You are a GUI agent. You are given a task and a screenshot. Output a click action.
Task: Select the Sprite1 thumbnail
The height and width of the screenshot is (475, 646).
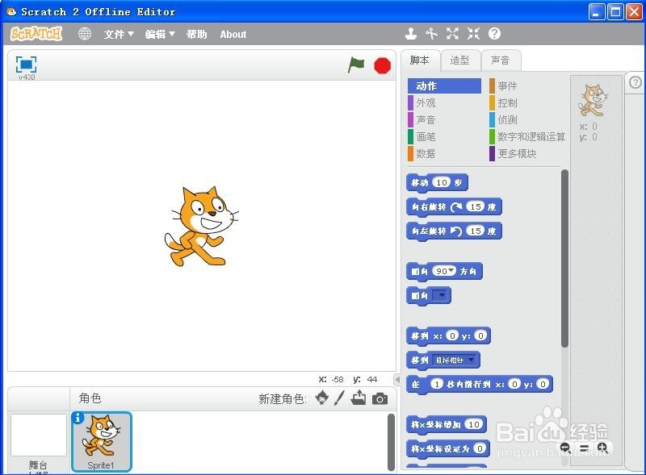click(102, 441)
